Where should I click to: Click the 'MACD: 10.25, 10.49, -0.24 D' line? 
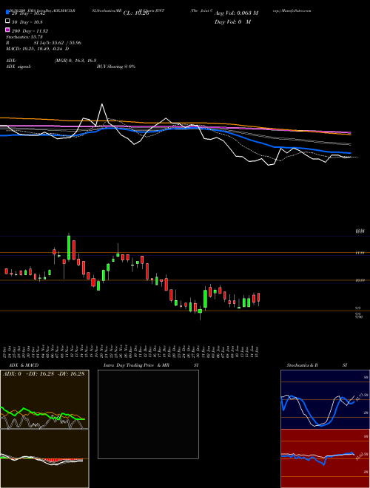click(x=38, y=49)
